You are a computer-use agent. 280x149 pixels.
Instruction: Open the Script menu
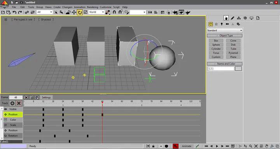point(116,7)
